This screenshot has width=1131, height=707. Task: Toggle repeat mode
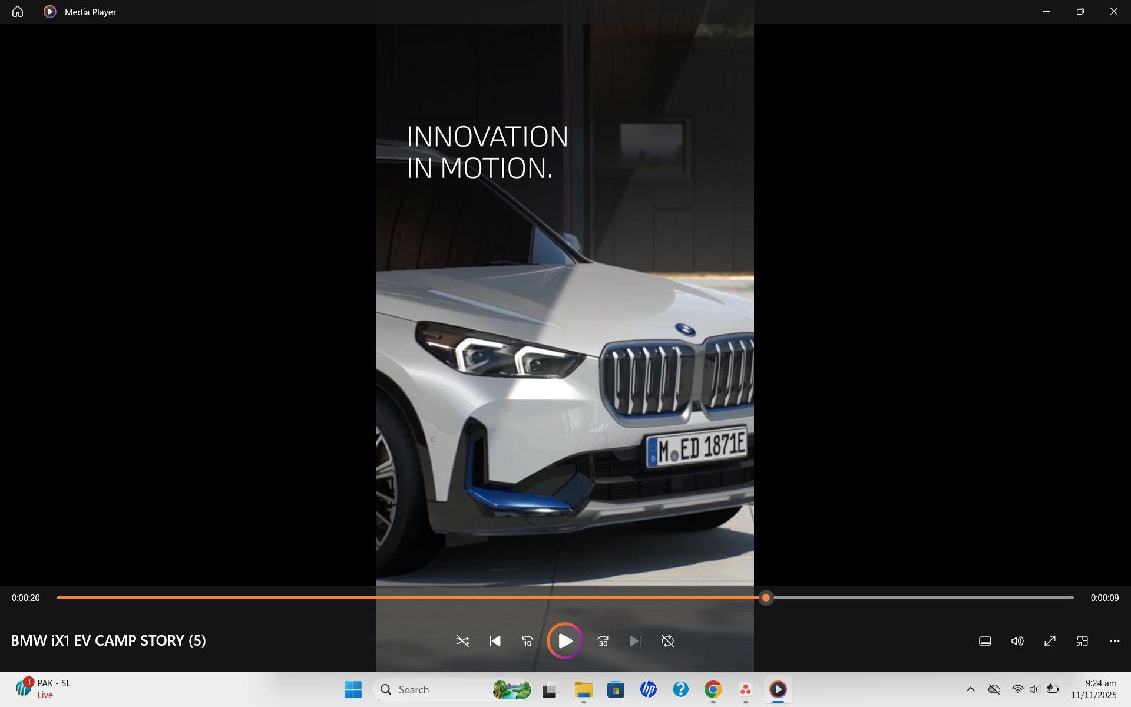[x=667, y=641]
